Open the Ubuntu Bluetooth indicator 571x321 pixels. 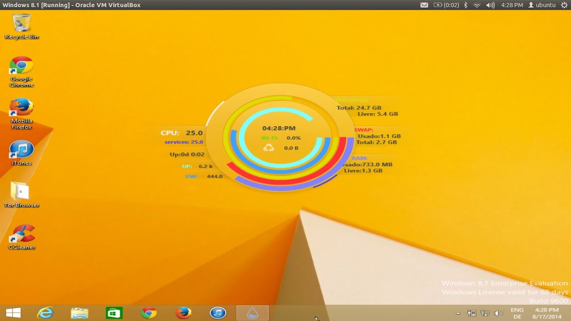465,5
